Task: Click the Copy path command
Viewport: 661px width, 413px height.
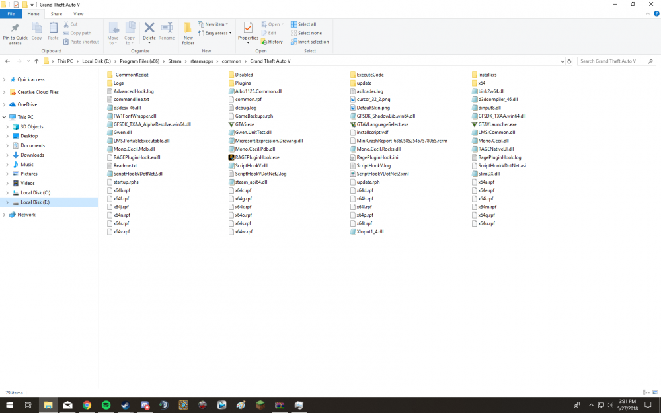Action: pos(77,33)
